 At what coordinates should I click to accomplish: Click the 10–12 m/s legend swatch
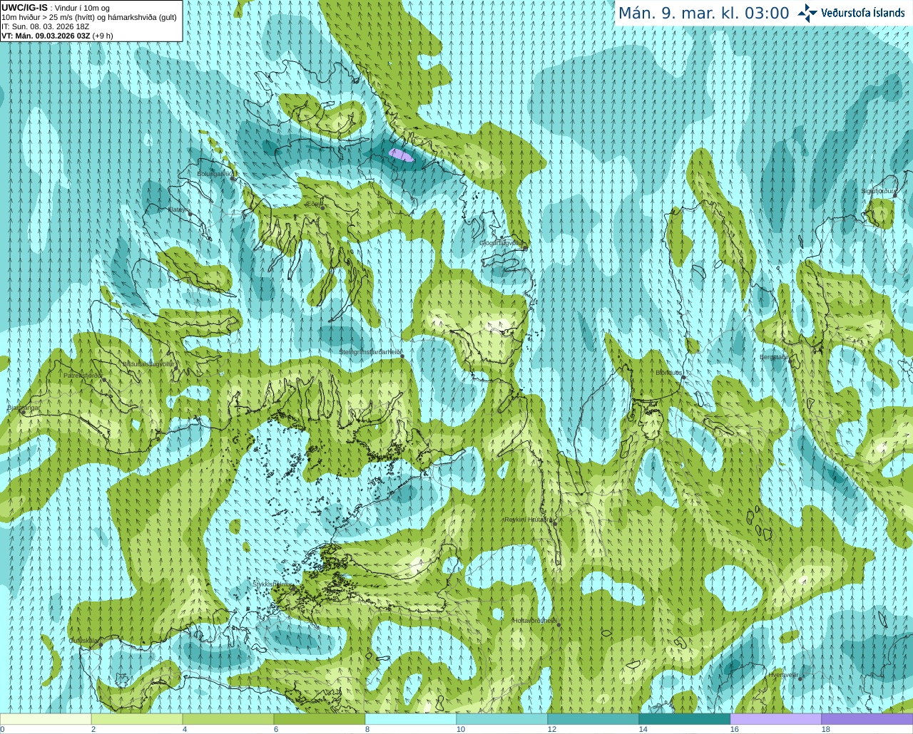coord(502,719)
